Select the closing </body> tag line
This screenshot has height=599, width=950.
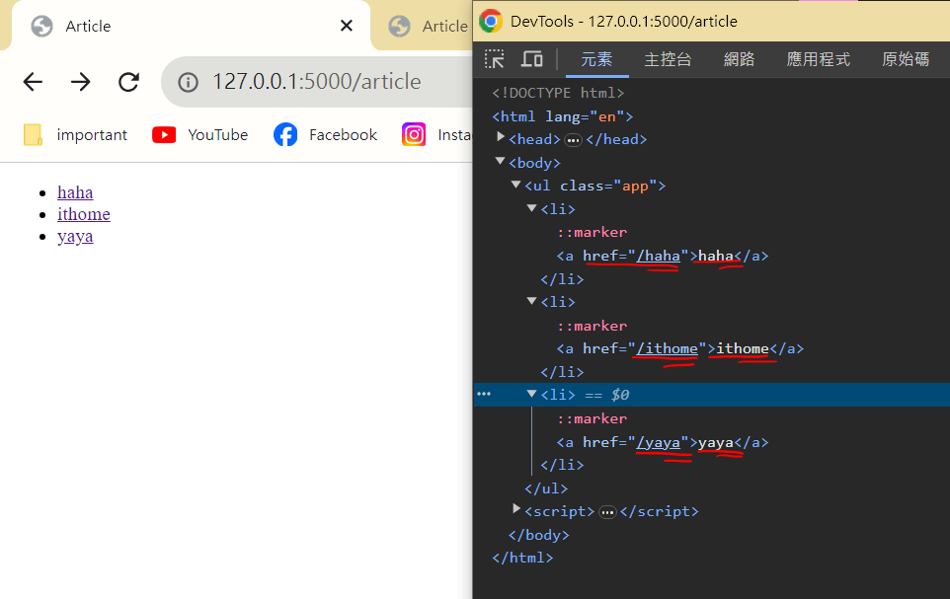[x=538, y=536]
